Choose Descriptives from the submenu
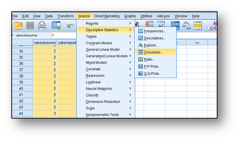Screen dimensions: 240x141 [155, 38]
